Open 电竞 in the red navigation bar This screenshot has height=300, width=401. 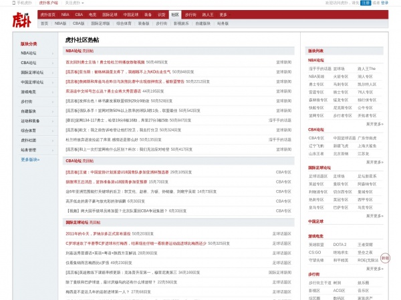[93, 15]
